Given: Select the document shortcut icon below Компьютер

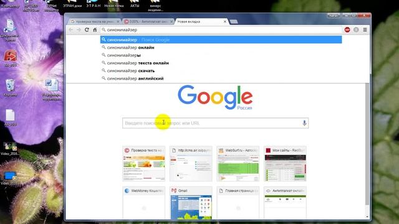Looking at the screenshot, I should [x=10, y=30].
